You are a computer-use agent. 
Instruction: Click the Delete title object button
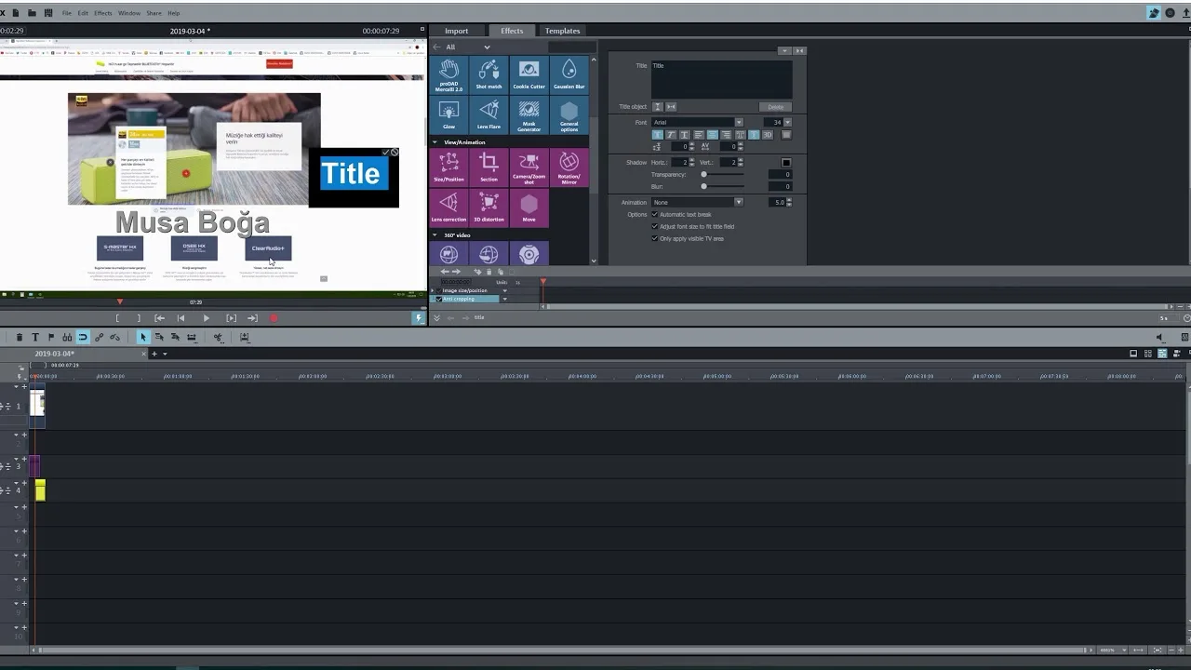point(775,107)
